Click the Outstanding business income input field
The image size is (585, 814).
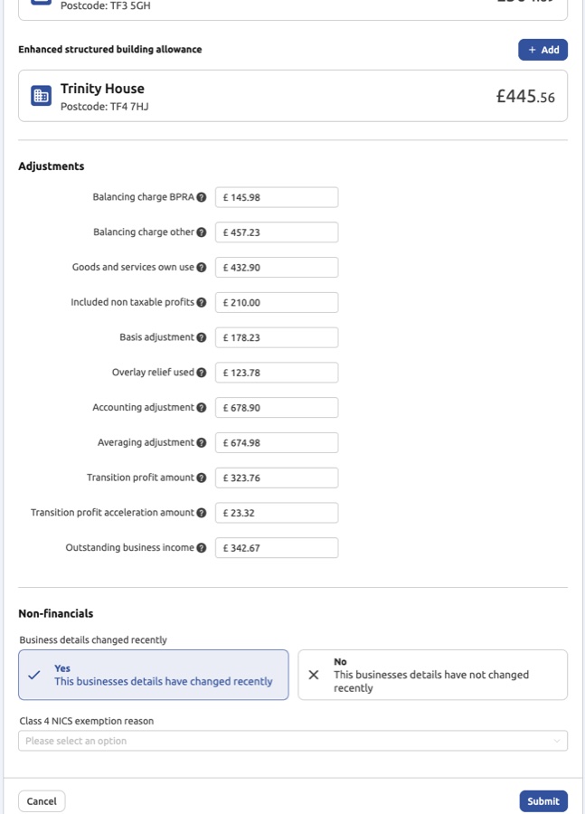pos(277,548)
